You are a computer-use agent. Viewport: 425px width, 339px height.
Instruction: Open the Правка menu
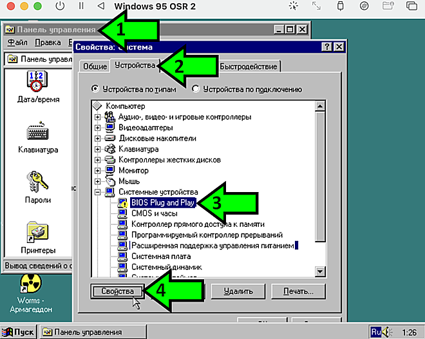[x=48, y=43]
